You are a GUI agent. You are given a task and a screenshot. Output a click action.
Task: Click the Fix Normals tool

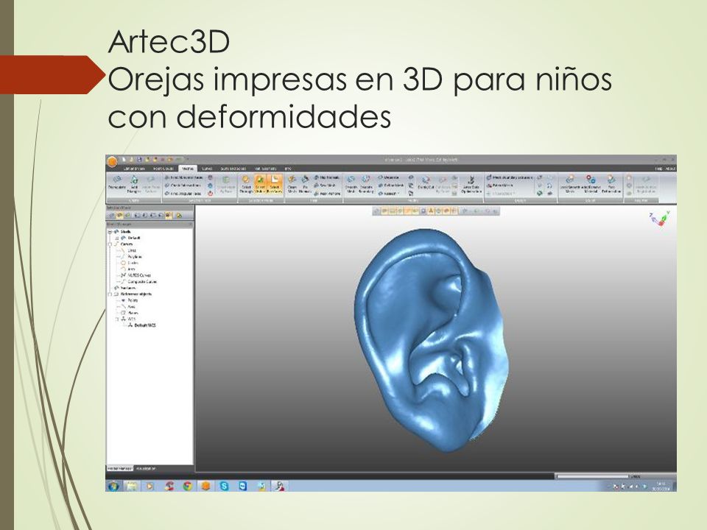coord(305,184)
